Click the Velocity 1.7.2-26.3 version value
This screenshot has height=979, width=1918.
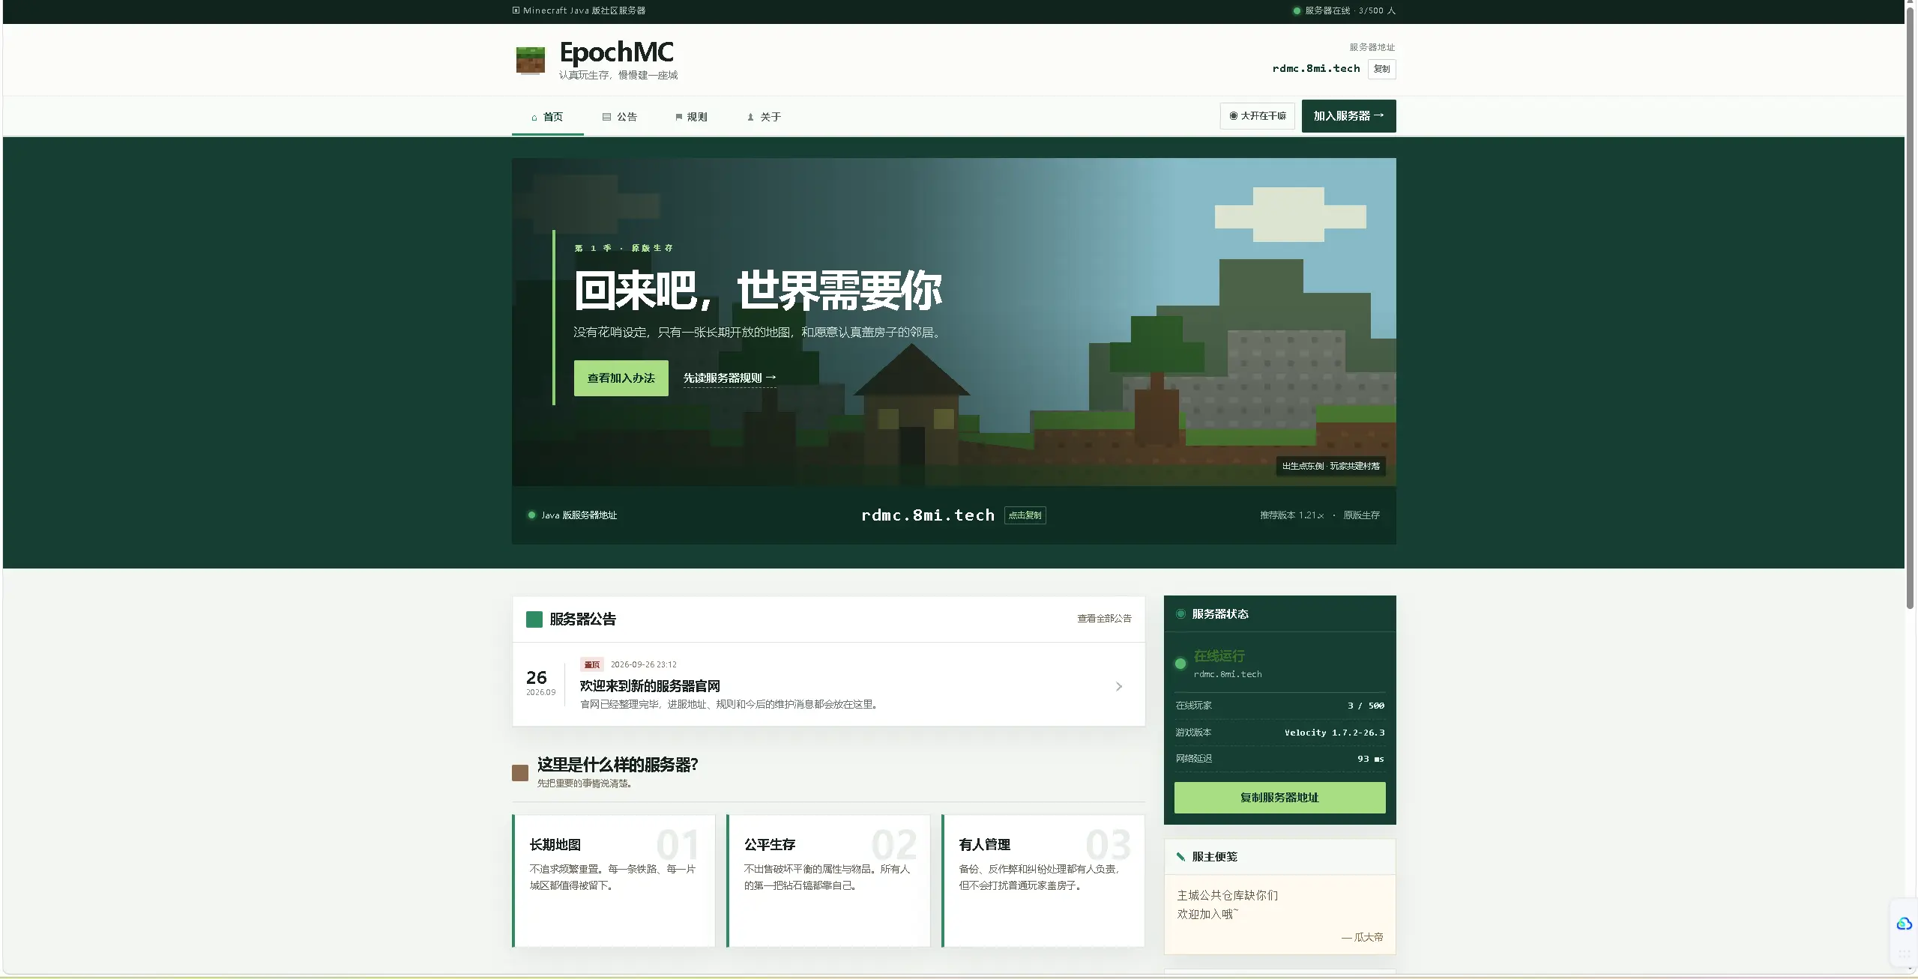click(1334, 733)
